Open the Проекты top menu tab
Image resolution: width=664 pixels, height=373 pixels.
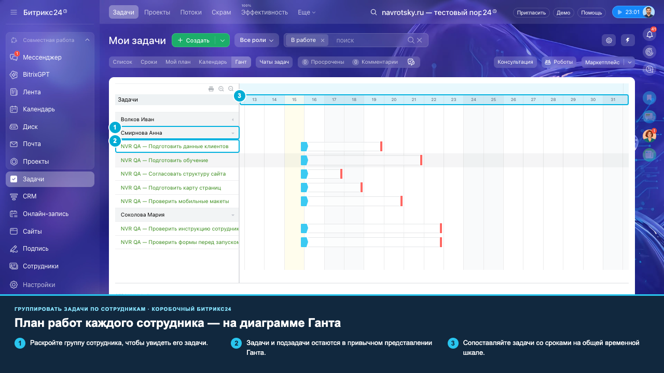click(x=157, y=12)
